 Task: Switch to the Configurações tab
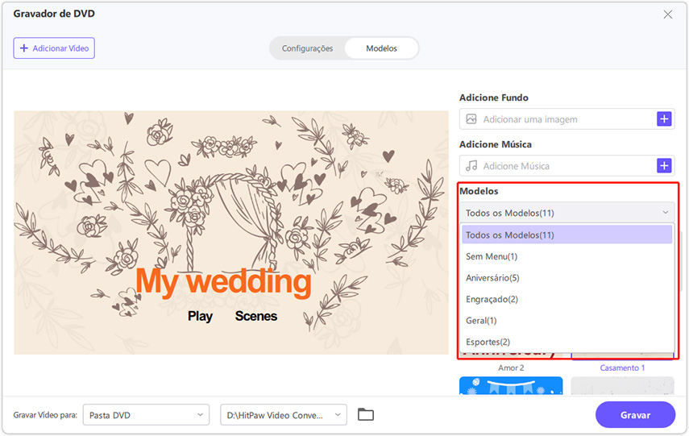point(307,48)
